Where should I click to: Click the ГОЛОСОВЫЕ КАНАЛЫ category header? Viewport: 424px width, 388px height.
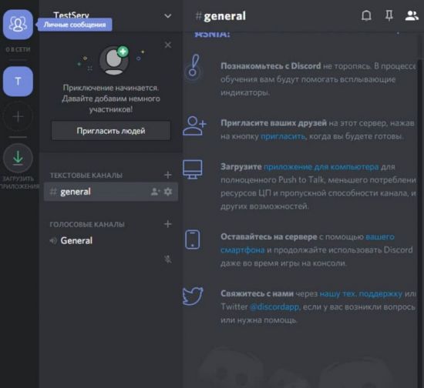pyautogui.click(x=87, y=224)
